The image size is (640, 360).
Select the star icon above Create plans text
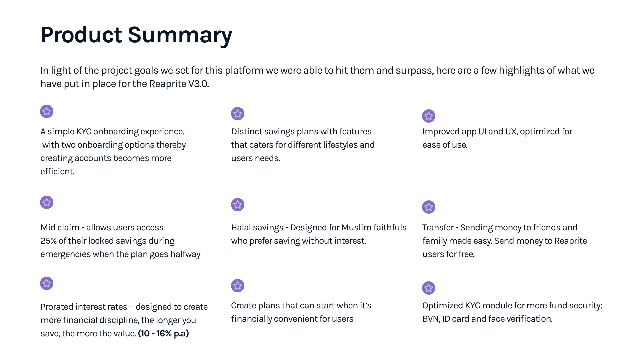238,286
